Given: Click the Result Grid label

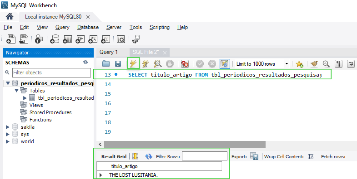Looking at the screenshot, I should pos(114,156).
